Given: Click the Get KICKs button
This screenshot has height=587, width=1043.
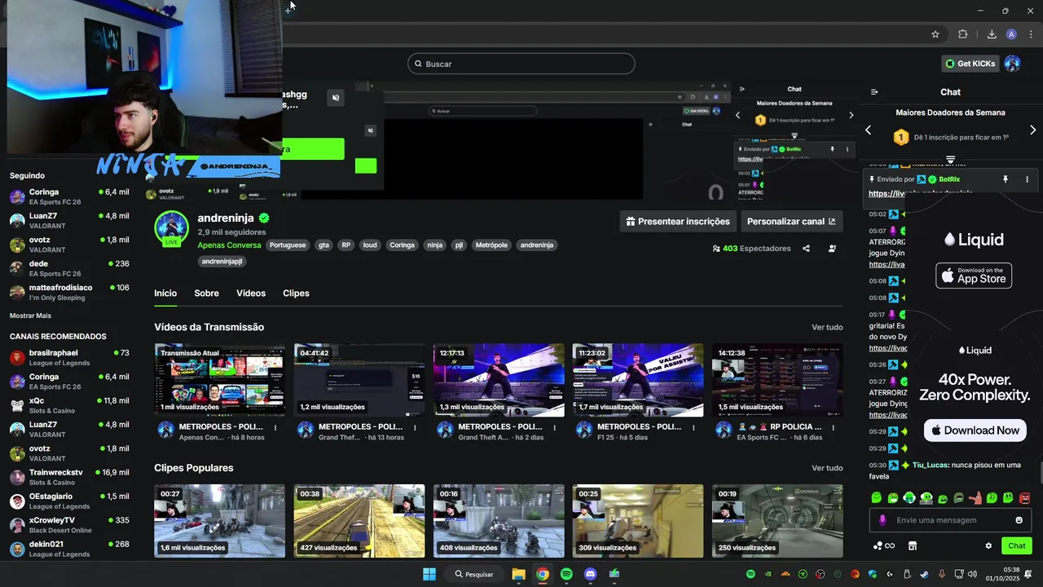Looking at the screenshot, I should click(970, 64).
